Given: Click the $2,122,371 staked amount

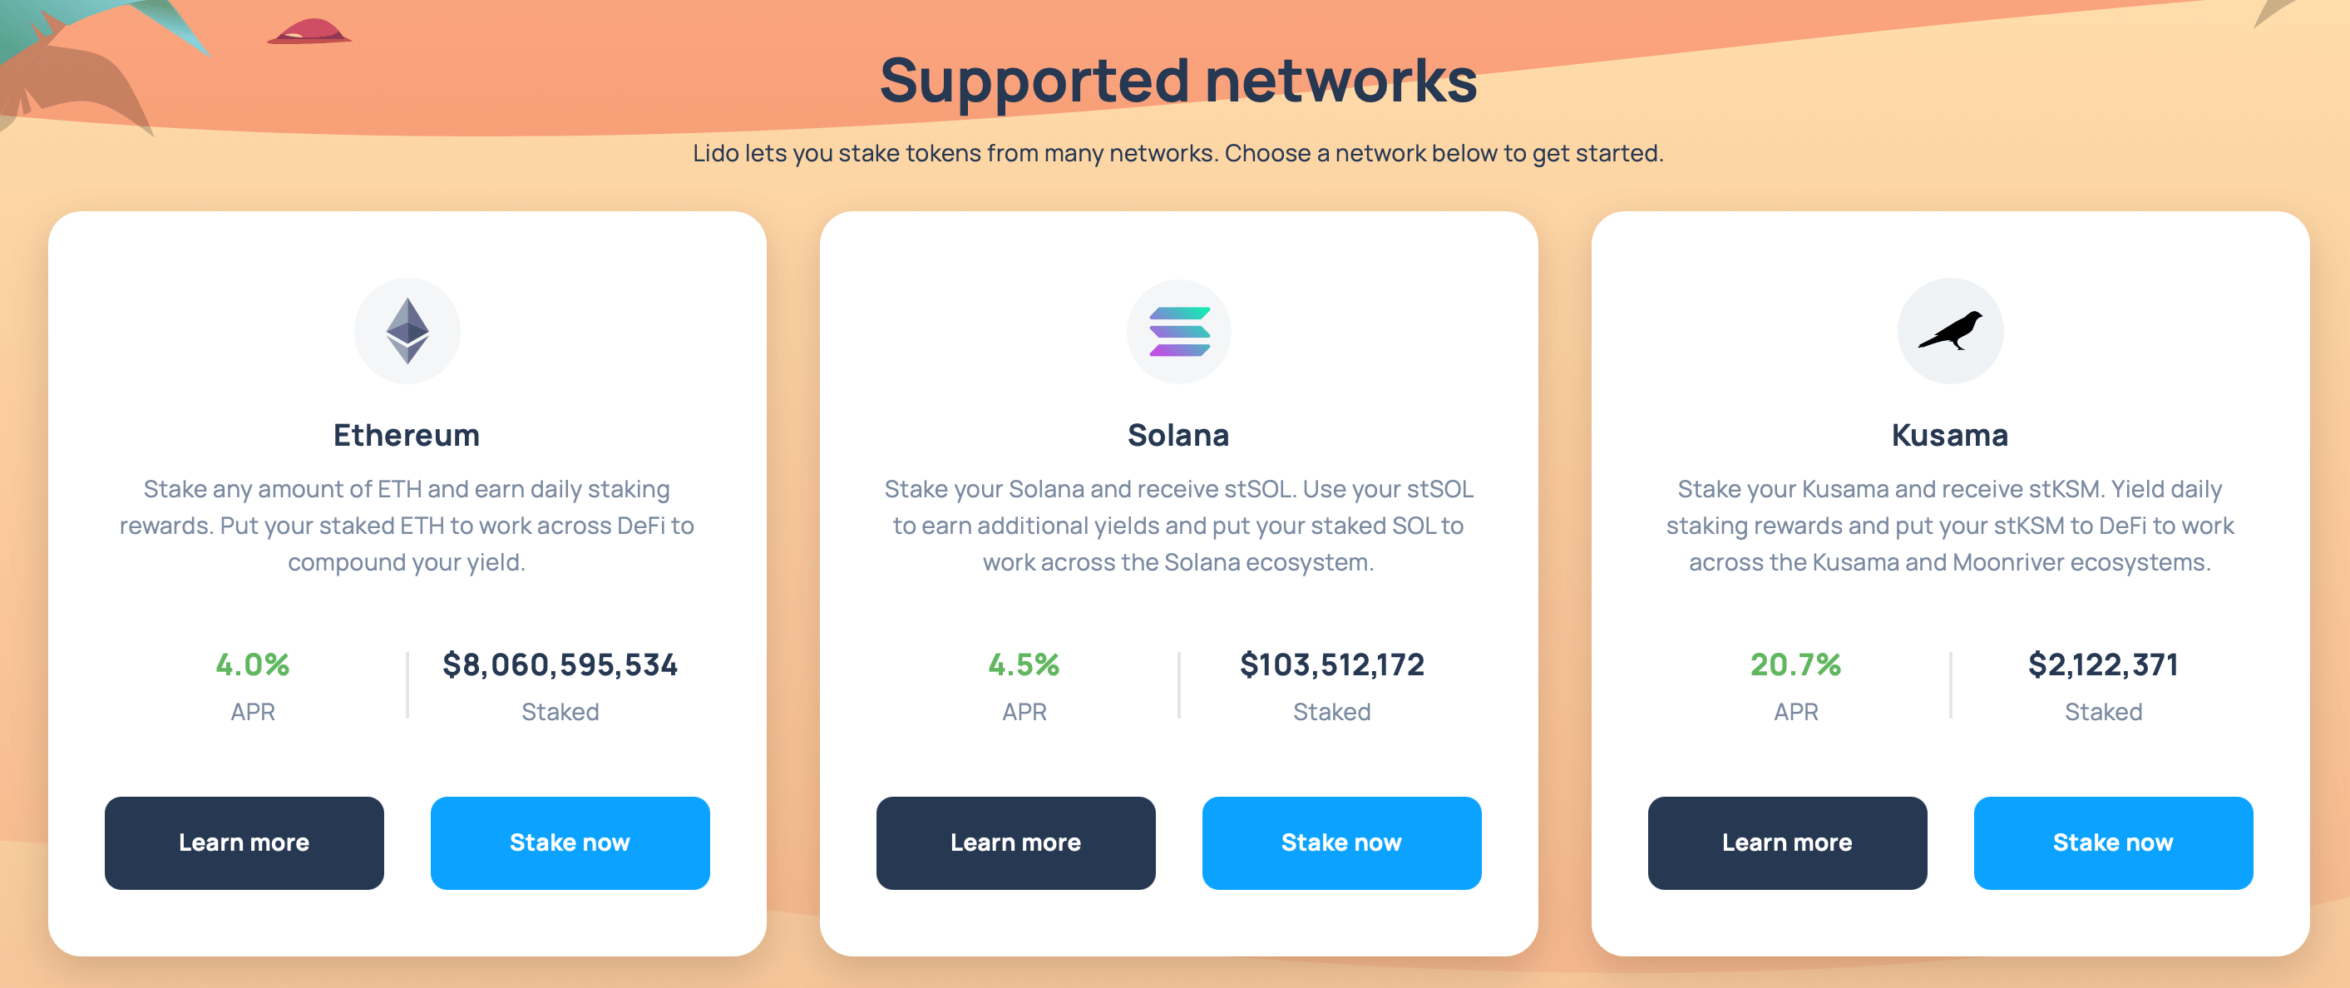Looking at the screenshot, I should click(2103, 664).
